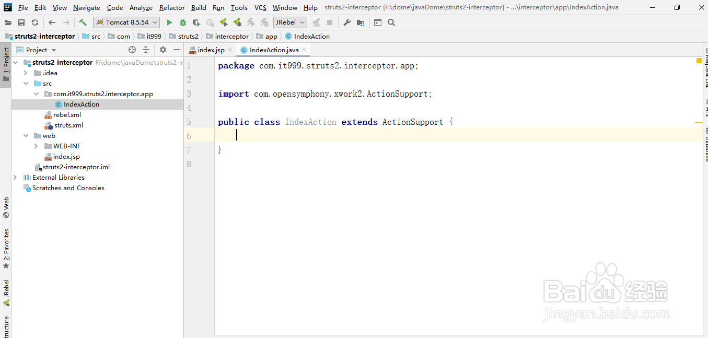This screenshot has width=708, height=338.
Task: Expand the .idea folder
Action: click(26, 73)
